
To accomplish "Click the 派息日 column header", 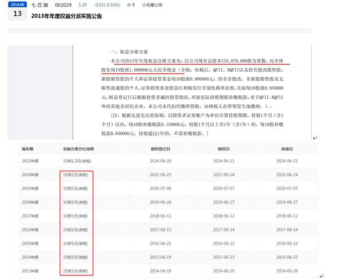I will [287, 149].
